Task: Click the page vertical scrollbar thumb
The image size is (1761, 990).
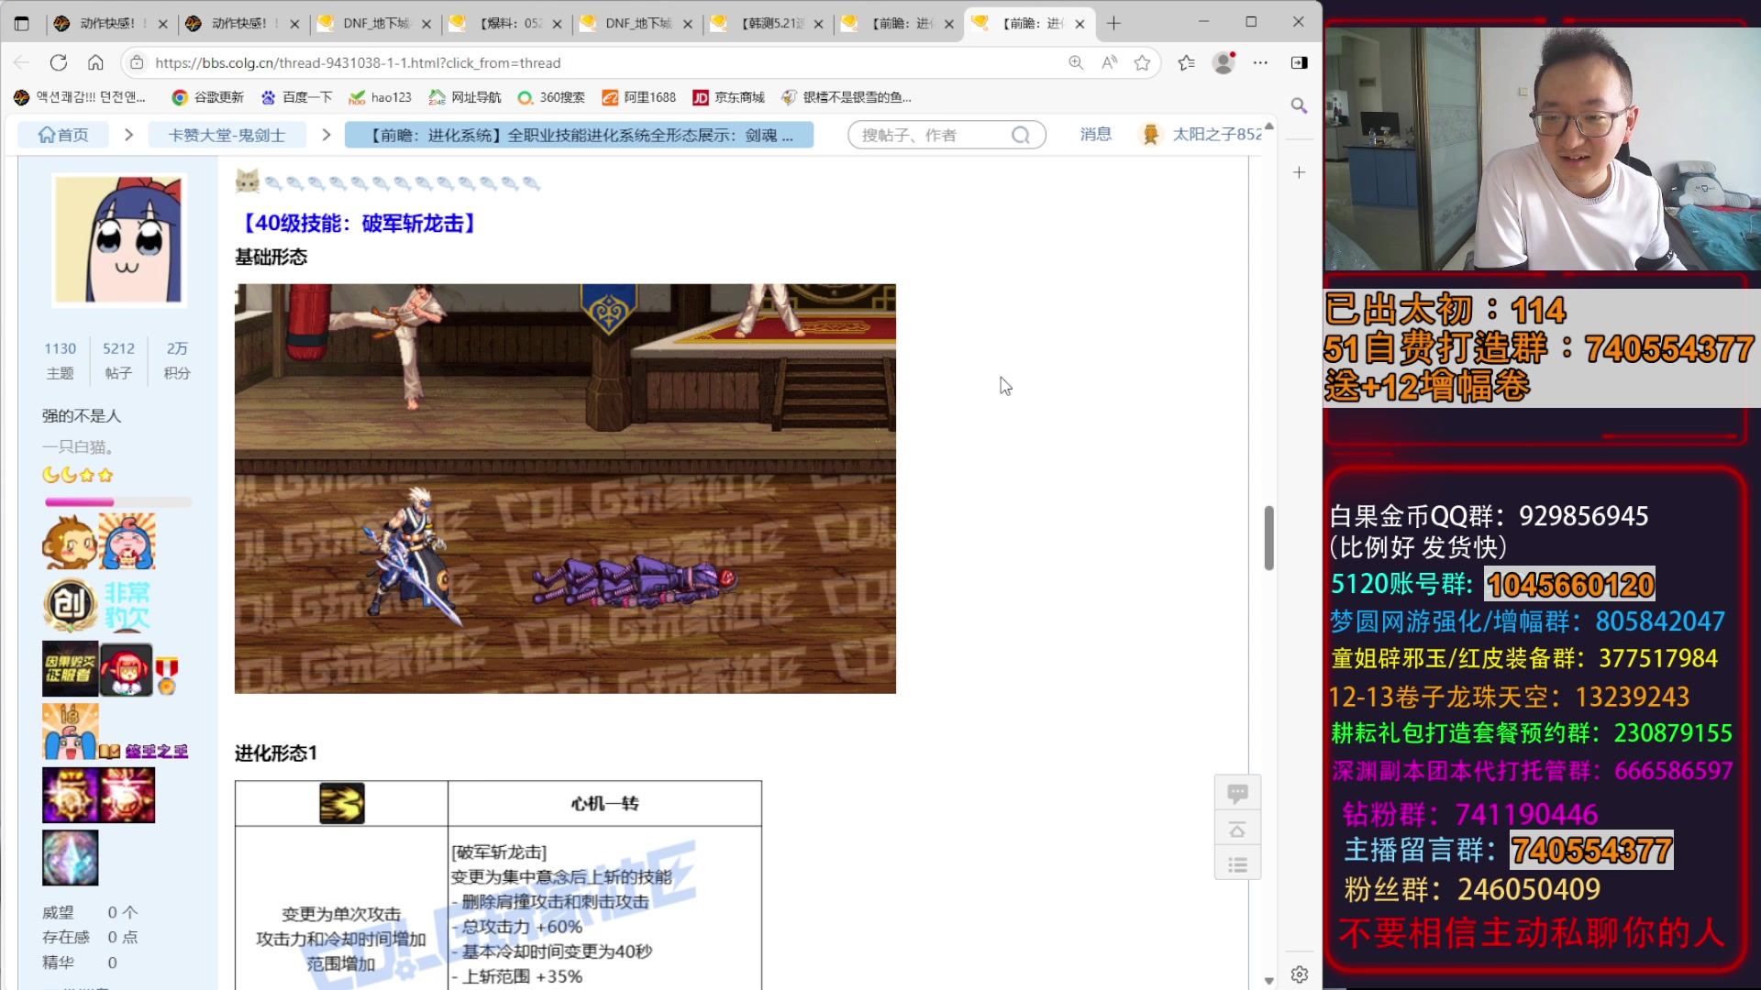Action: [1268, 538]
